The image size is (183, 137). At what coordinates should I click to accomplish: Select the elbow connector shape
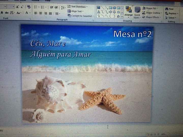[x=103, y=12]
